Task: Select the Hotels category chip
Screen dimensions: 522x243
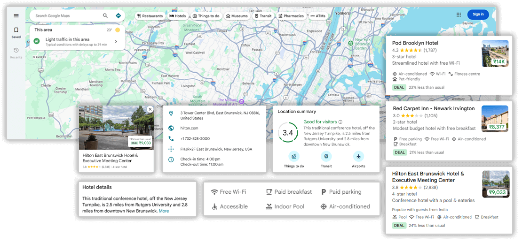Action: (x=178, y=16)
